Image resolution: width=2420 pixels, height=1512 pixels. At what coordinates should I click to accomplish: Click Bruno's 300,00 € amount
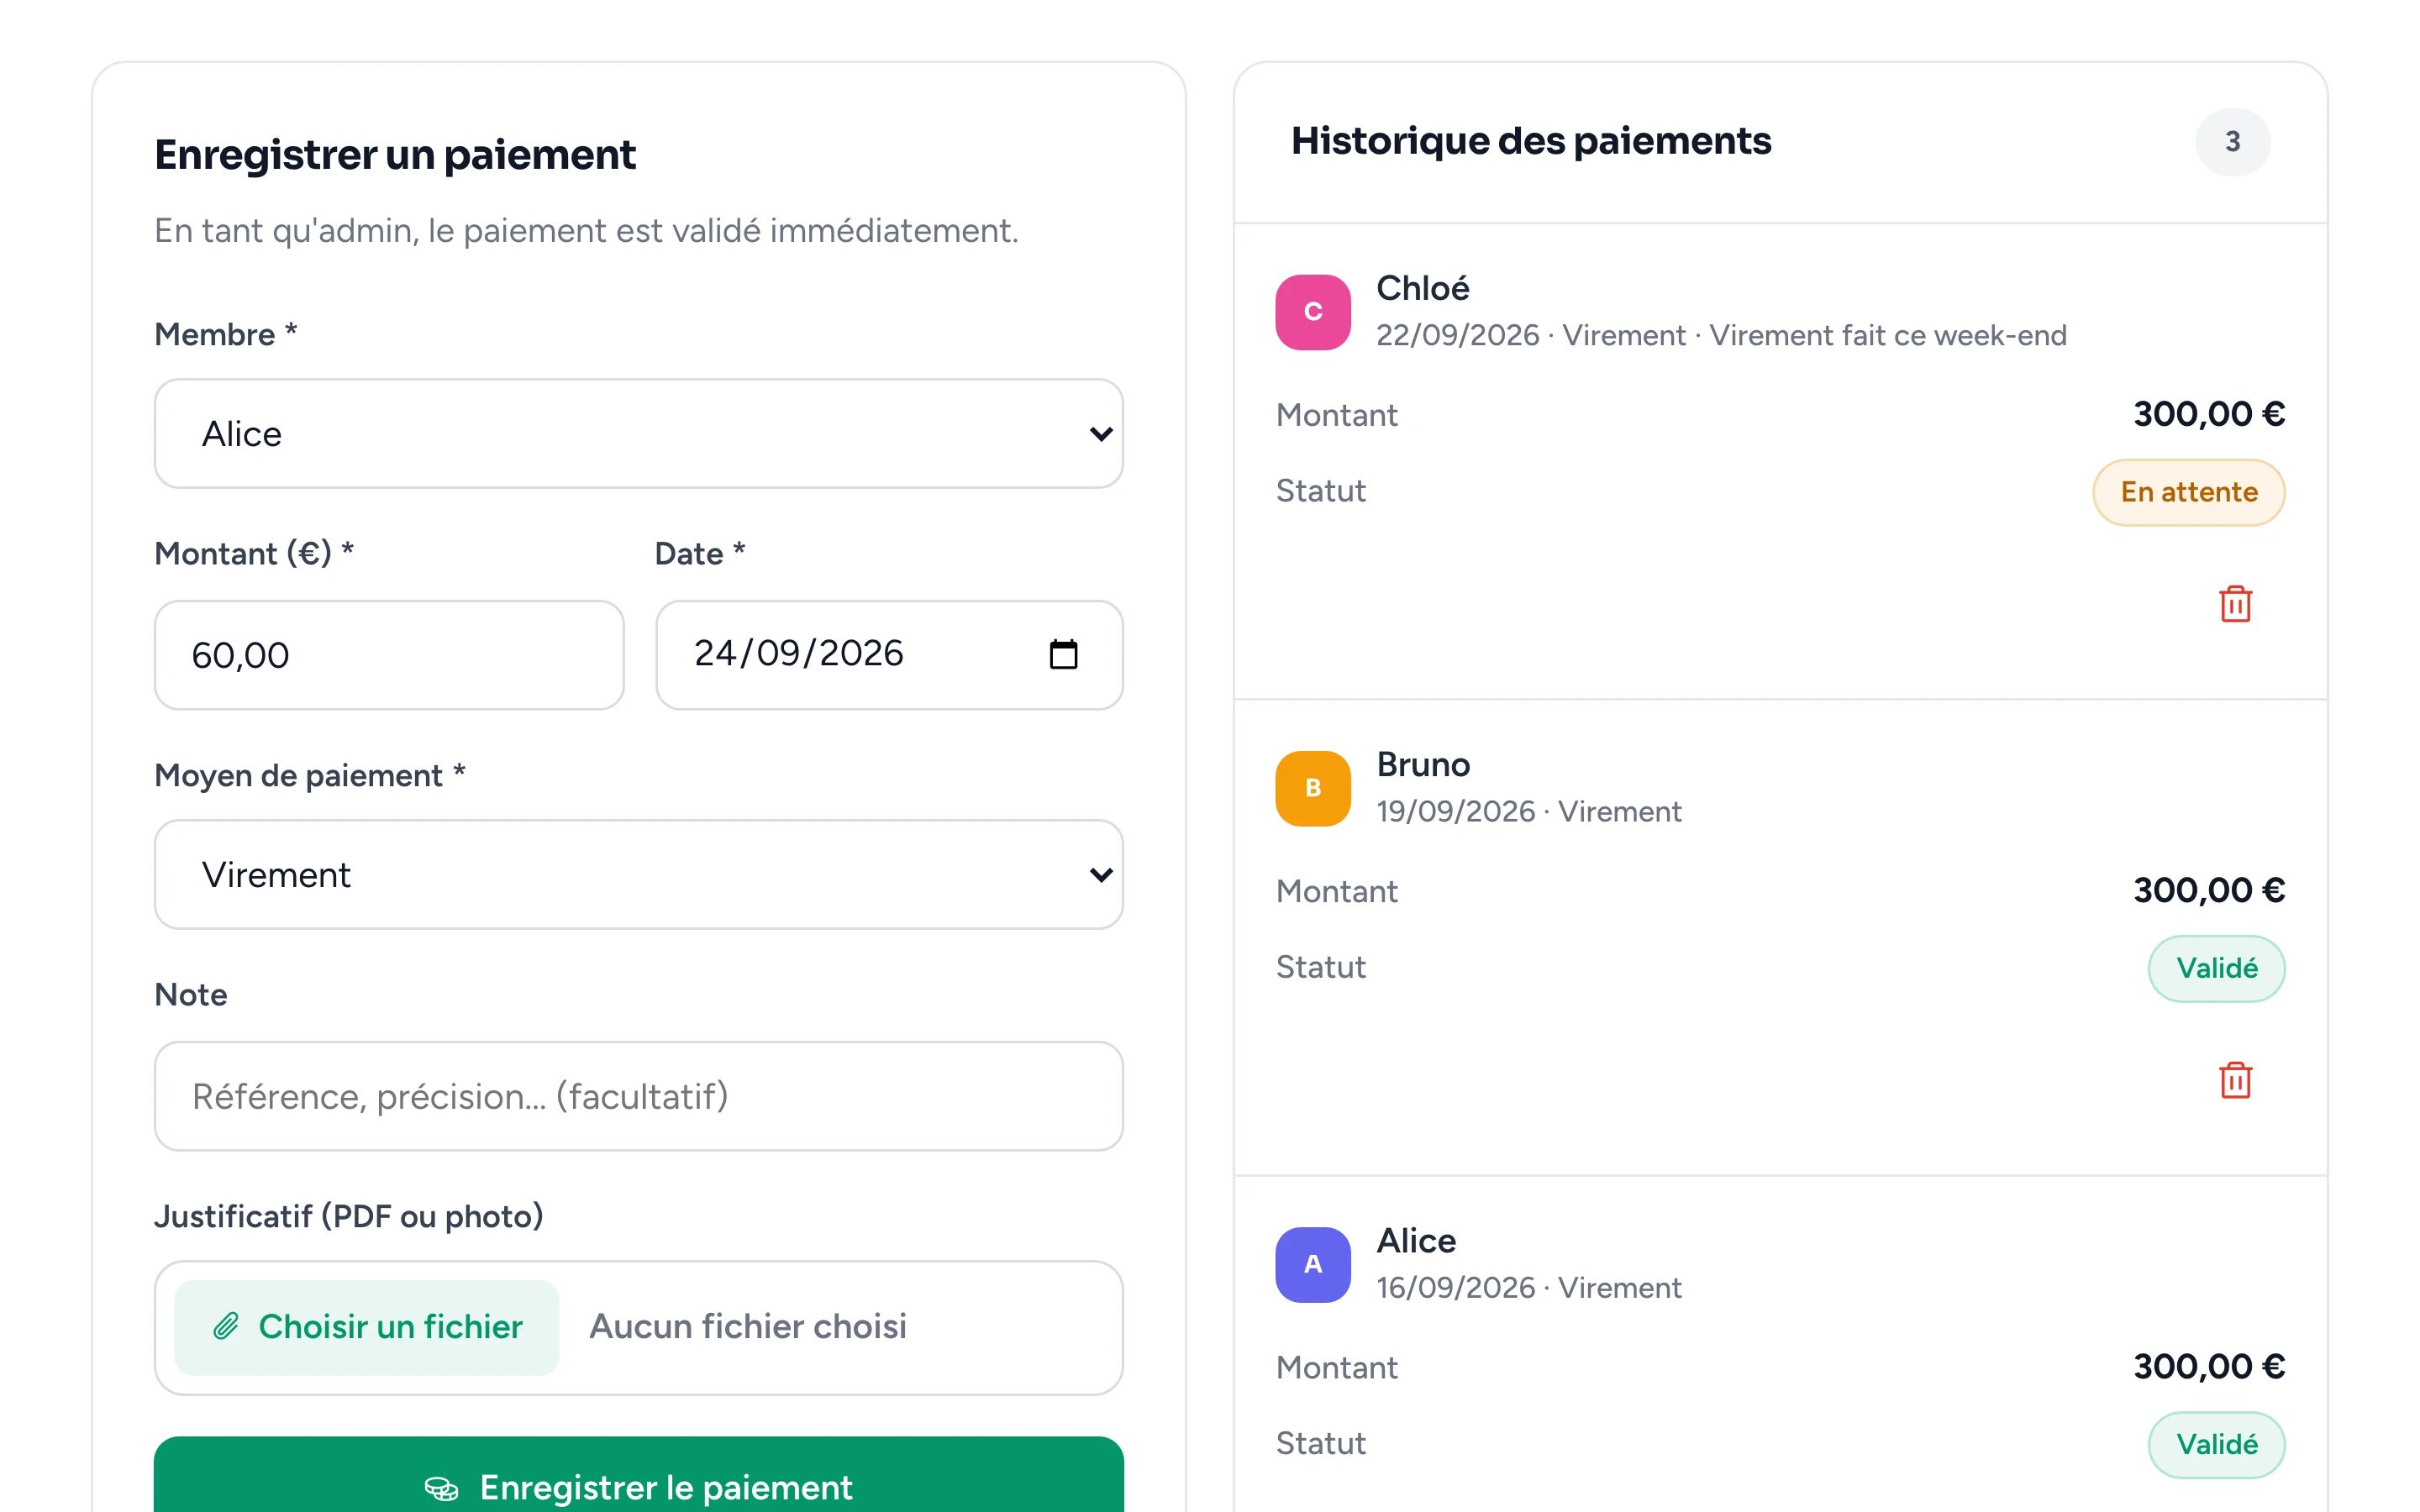coord(2208,890)
